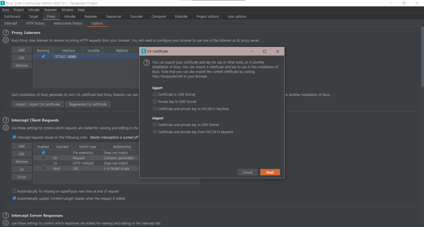Enable the Request Contains parameters rule
This screenshot has width=424, height=227.
43,158
